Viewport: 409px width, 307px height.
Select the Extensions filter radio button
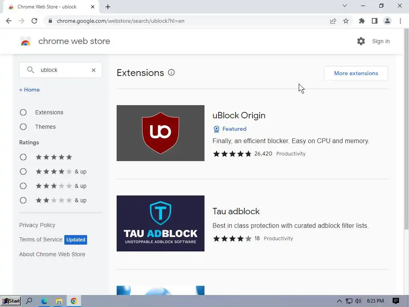pyautogui.click(x=23, y=112)
